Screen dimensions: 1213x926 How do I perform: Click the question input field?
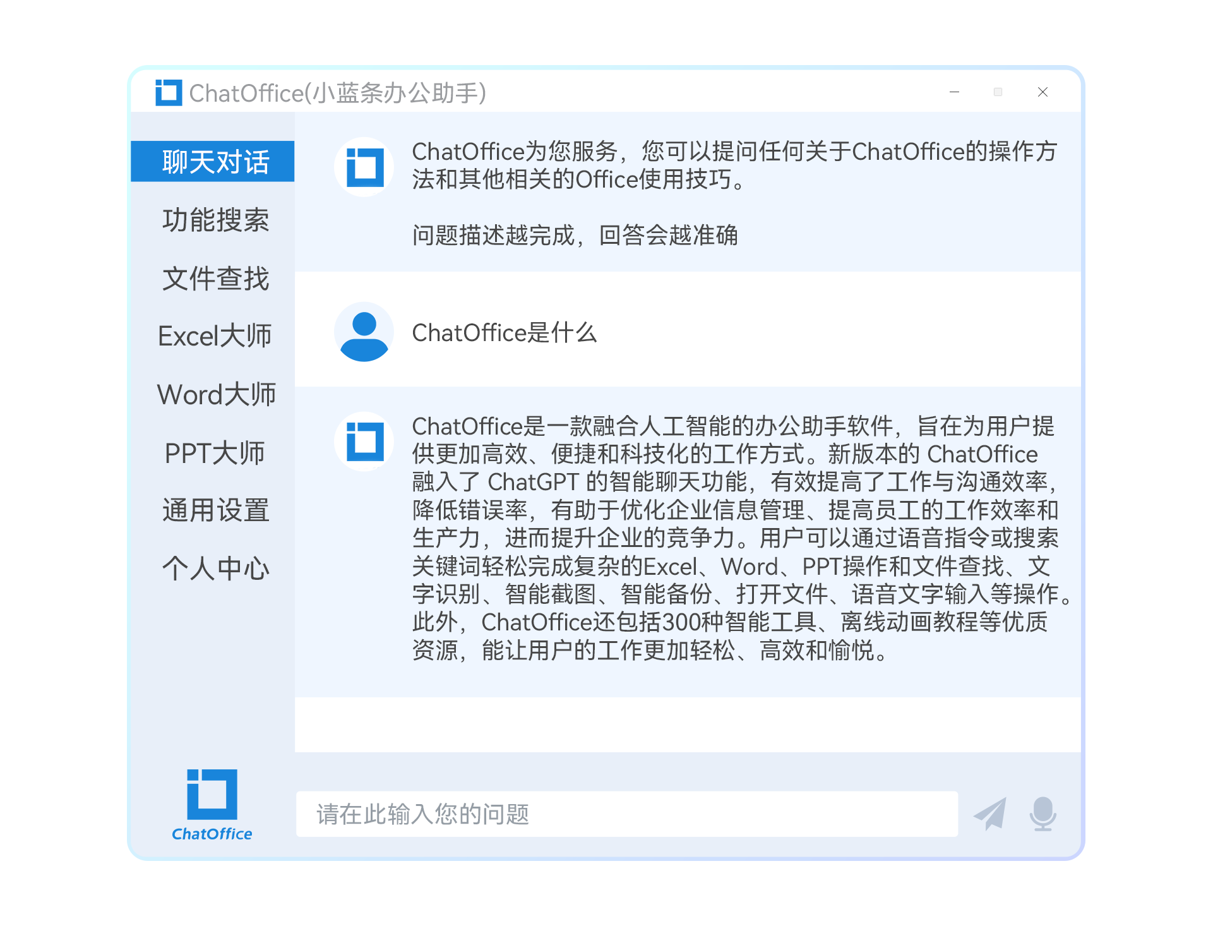(627, 814)
